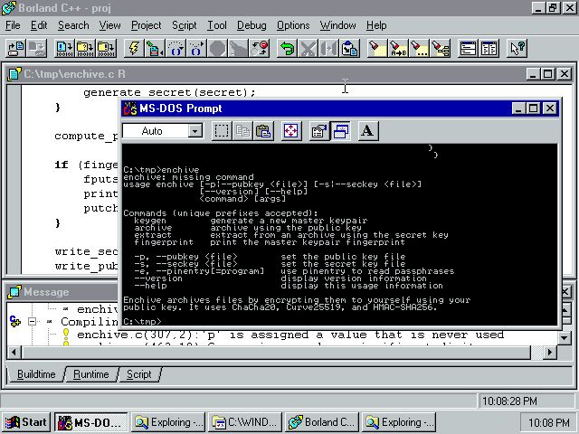
Task: Click the Full Screen icon in the MS-DOS Prompt toolbar
Action: 291,131
